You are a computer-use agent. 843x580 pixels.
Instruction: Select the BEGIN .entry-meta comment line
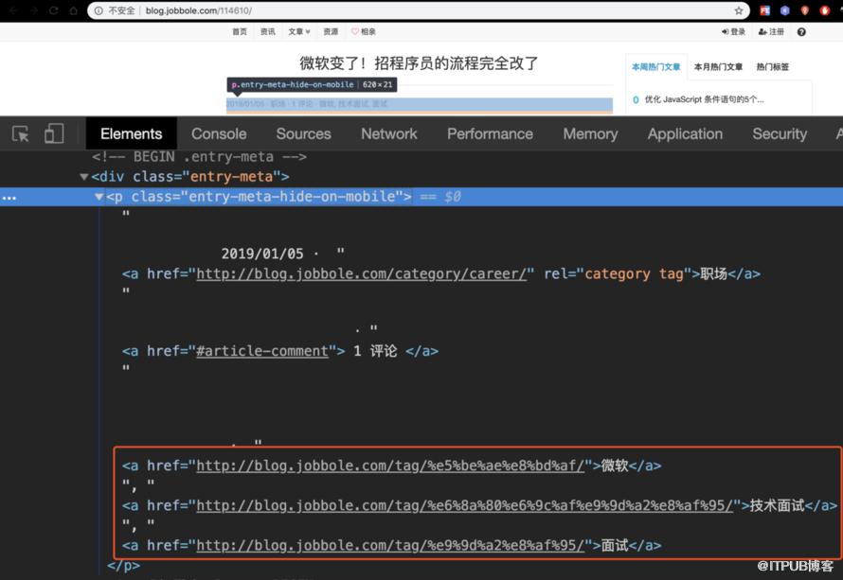(200, 157)
